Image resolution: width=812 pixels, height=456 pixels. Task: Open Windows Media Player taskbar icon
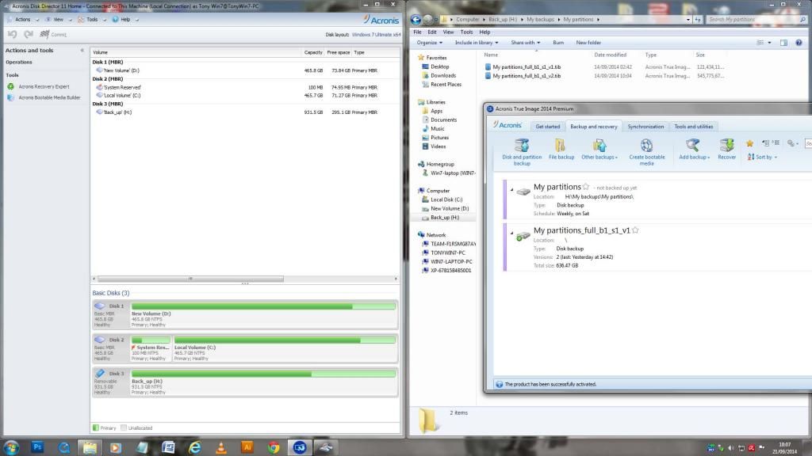click(116, 447)
